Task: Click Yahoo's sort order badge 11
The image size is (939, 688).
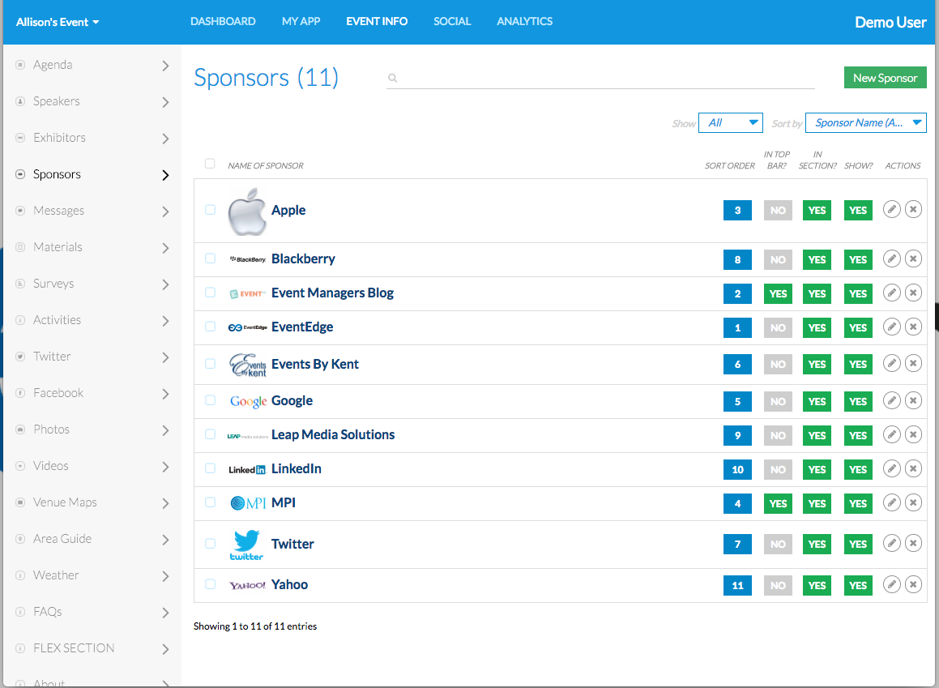Action: coord(737,585)
